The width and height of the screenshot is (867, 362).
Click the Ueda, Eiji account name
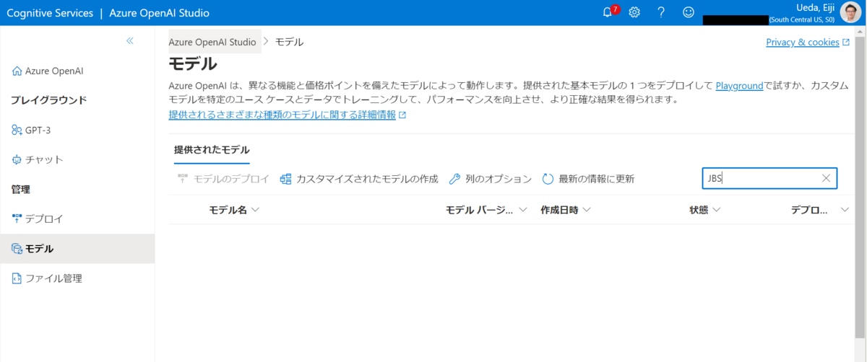point(815,7)
